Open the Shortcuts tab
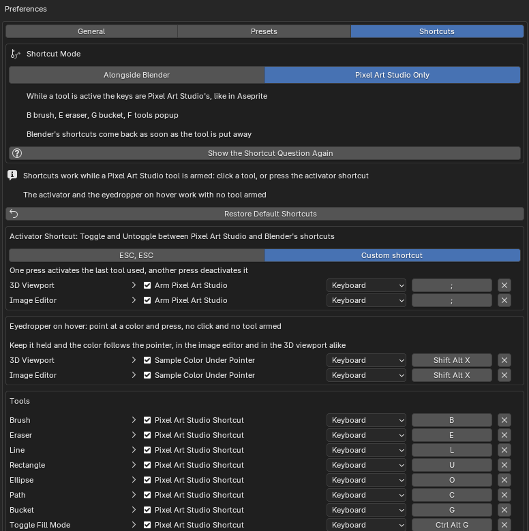Screen dimensions: 529x531 (437, 31)
